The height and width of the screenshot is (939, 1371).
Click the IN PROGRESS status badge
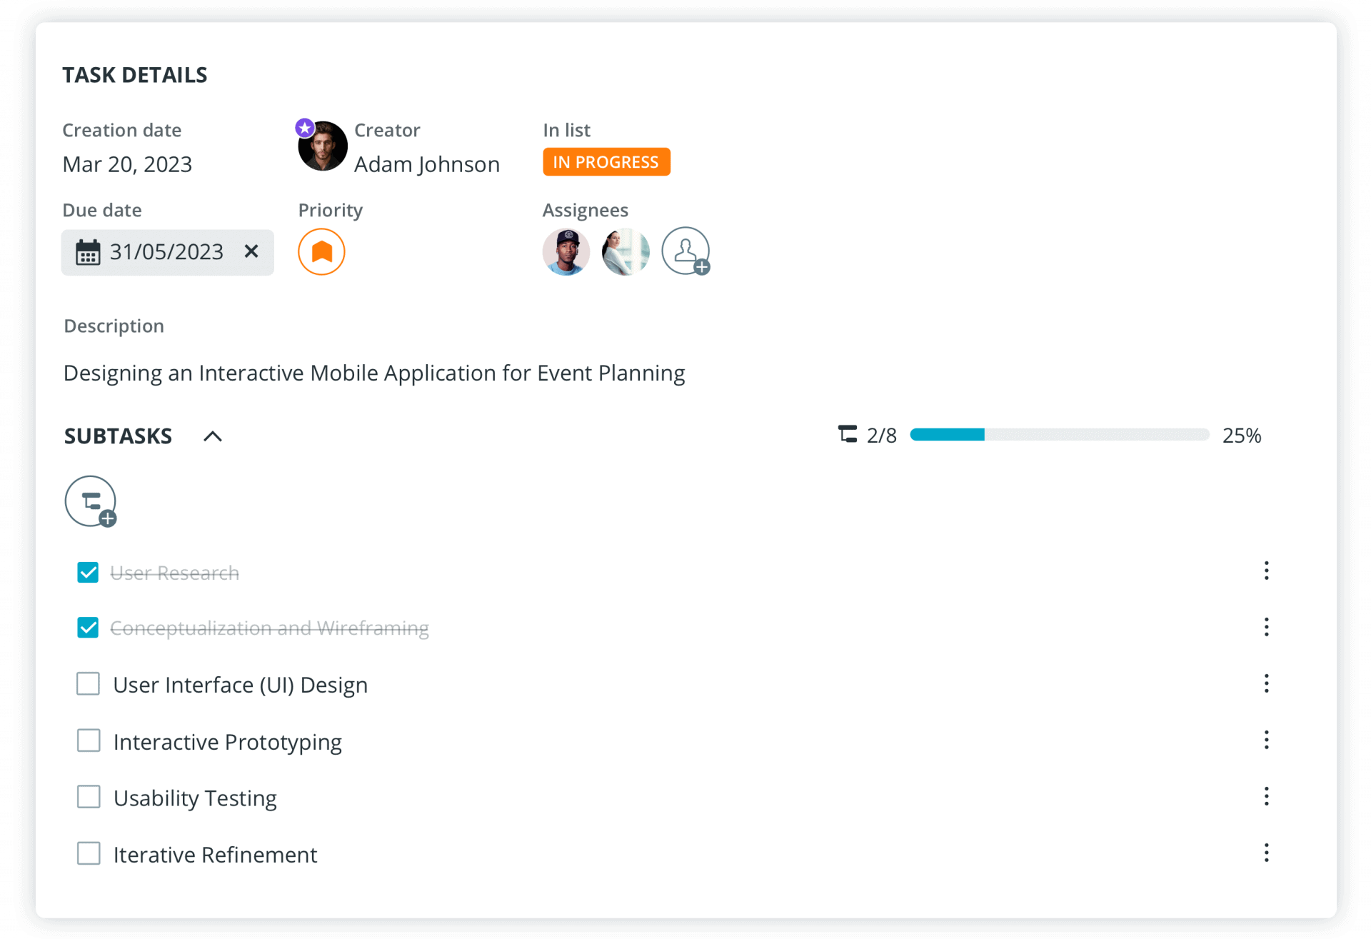[606, 161]
